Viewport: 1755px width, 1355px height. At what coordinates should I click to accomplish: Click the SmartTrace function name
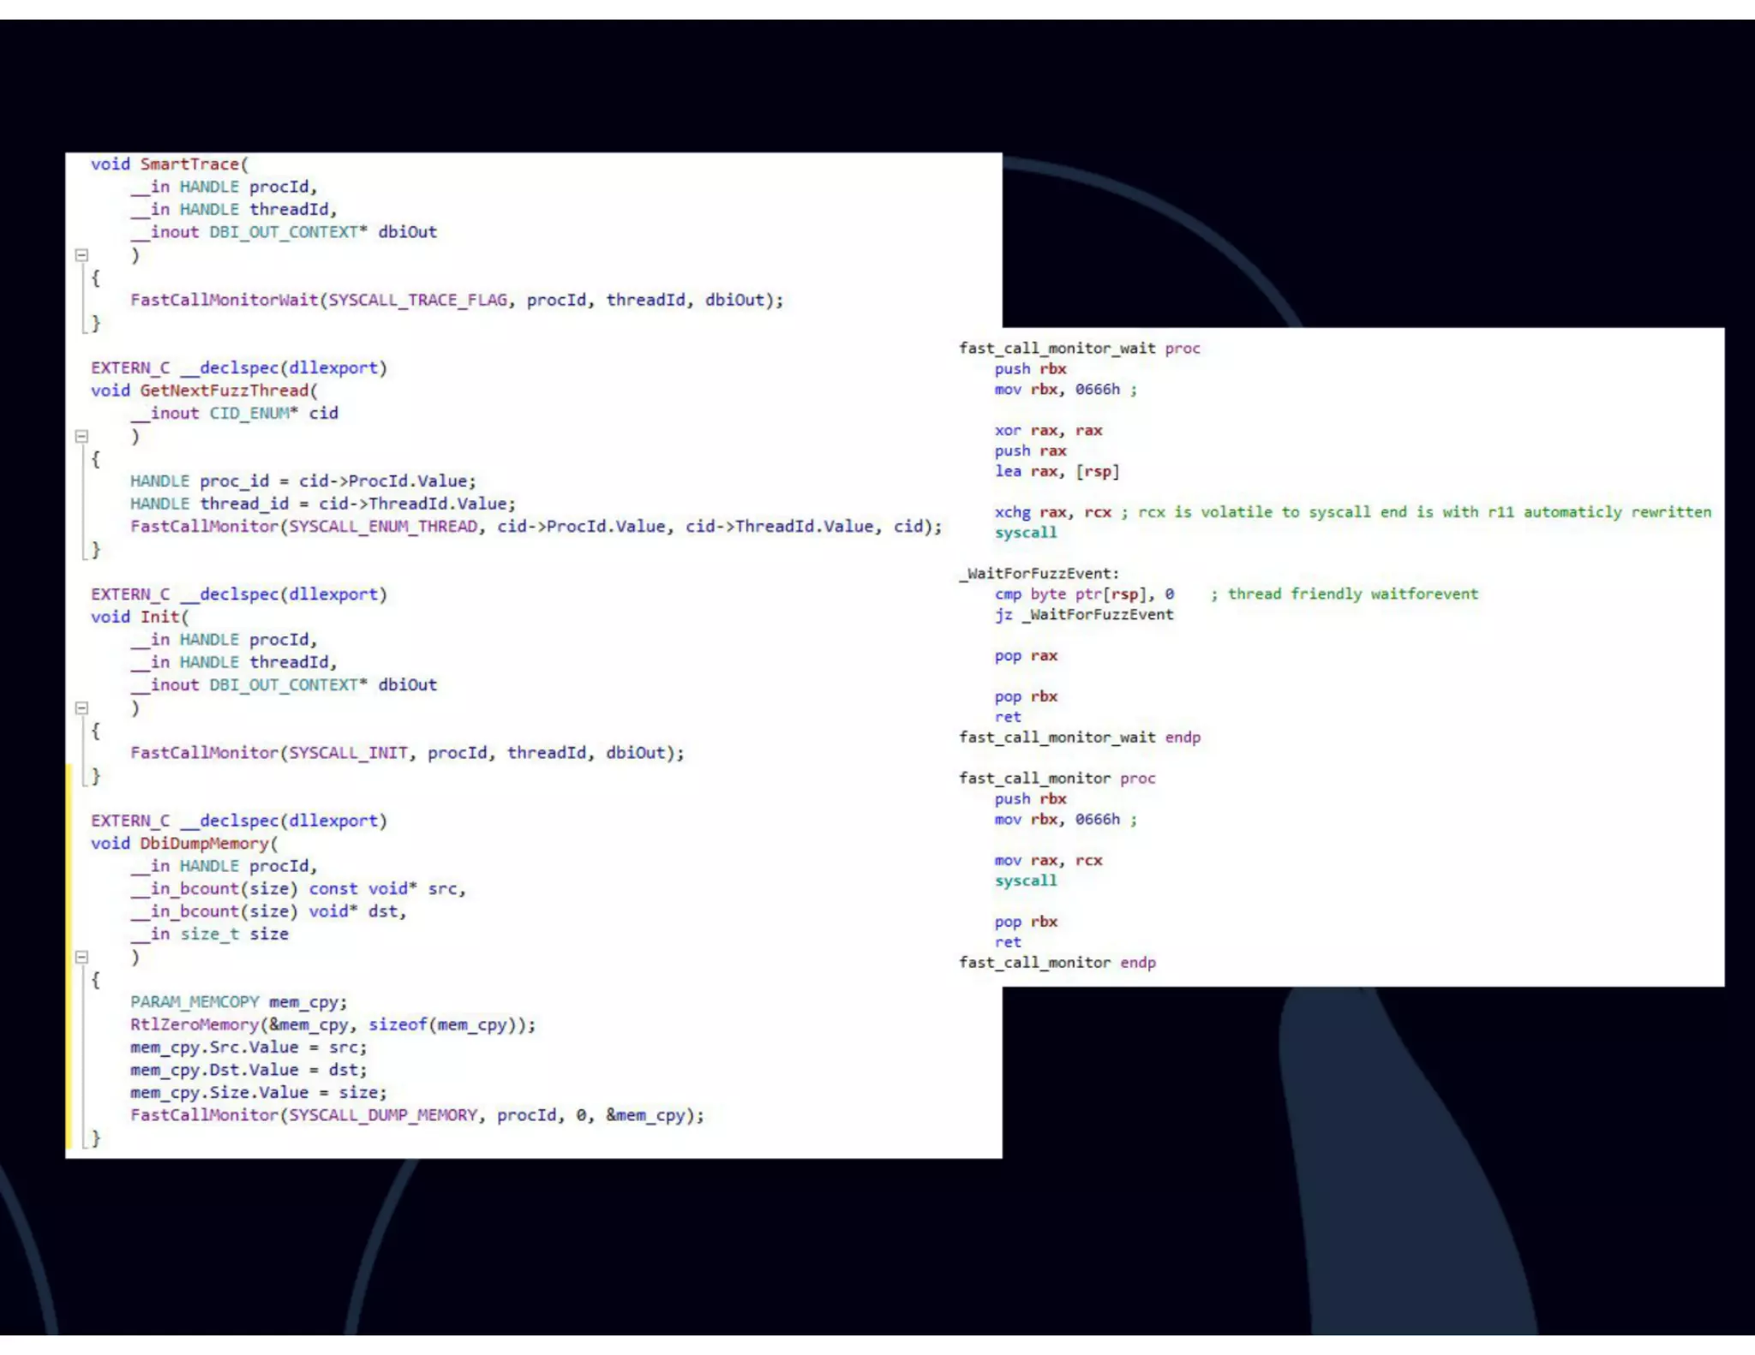pos(189,164)
